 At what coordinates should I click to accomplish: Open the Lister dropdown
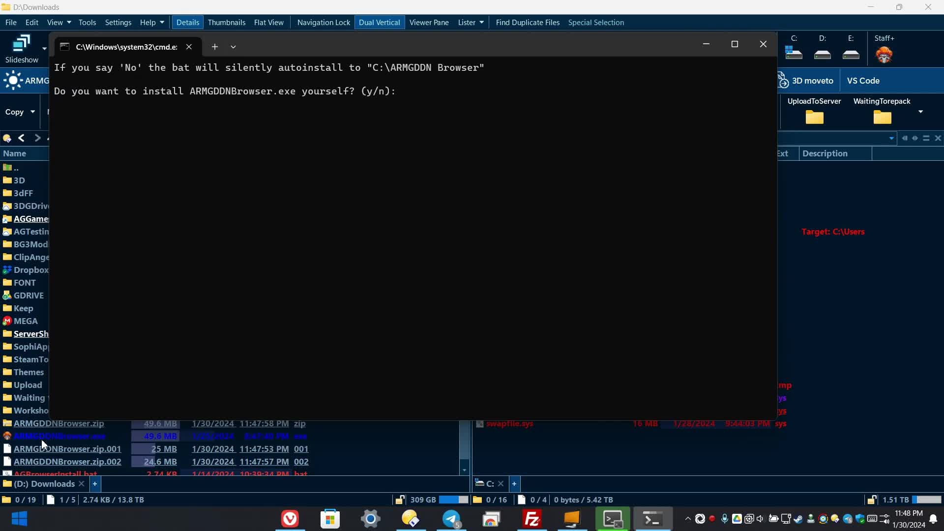(470, 22)
